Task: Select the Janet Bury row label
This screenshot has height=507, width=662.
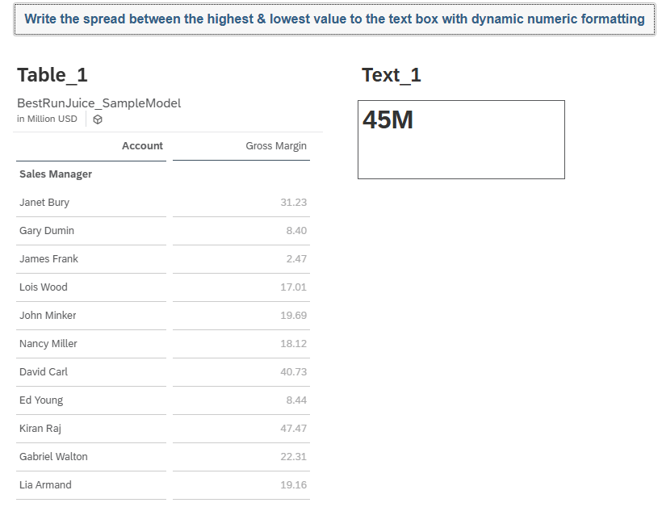Action: click(x=44, y=203)
